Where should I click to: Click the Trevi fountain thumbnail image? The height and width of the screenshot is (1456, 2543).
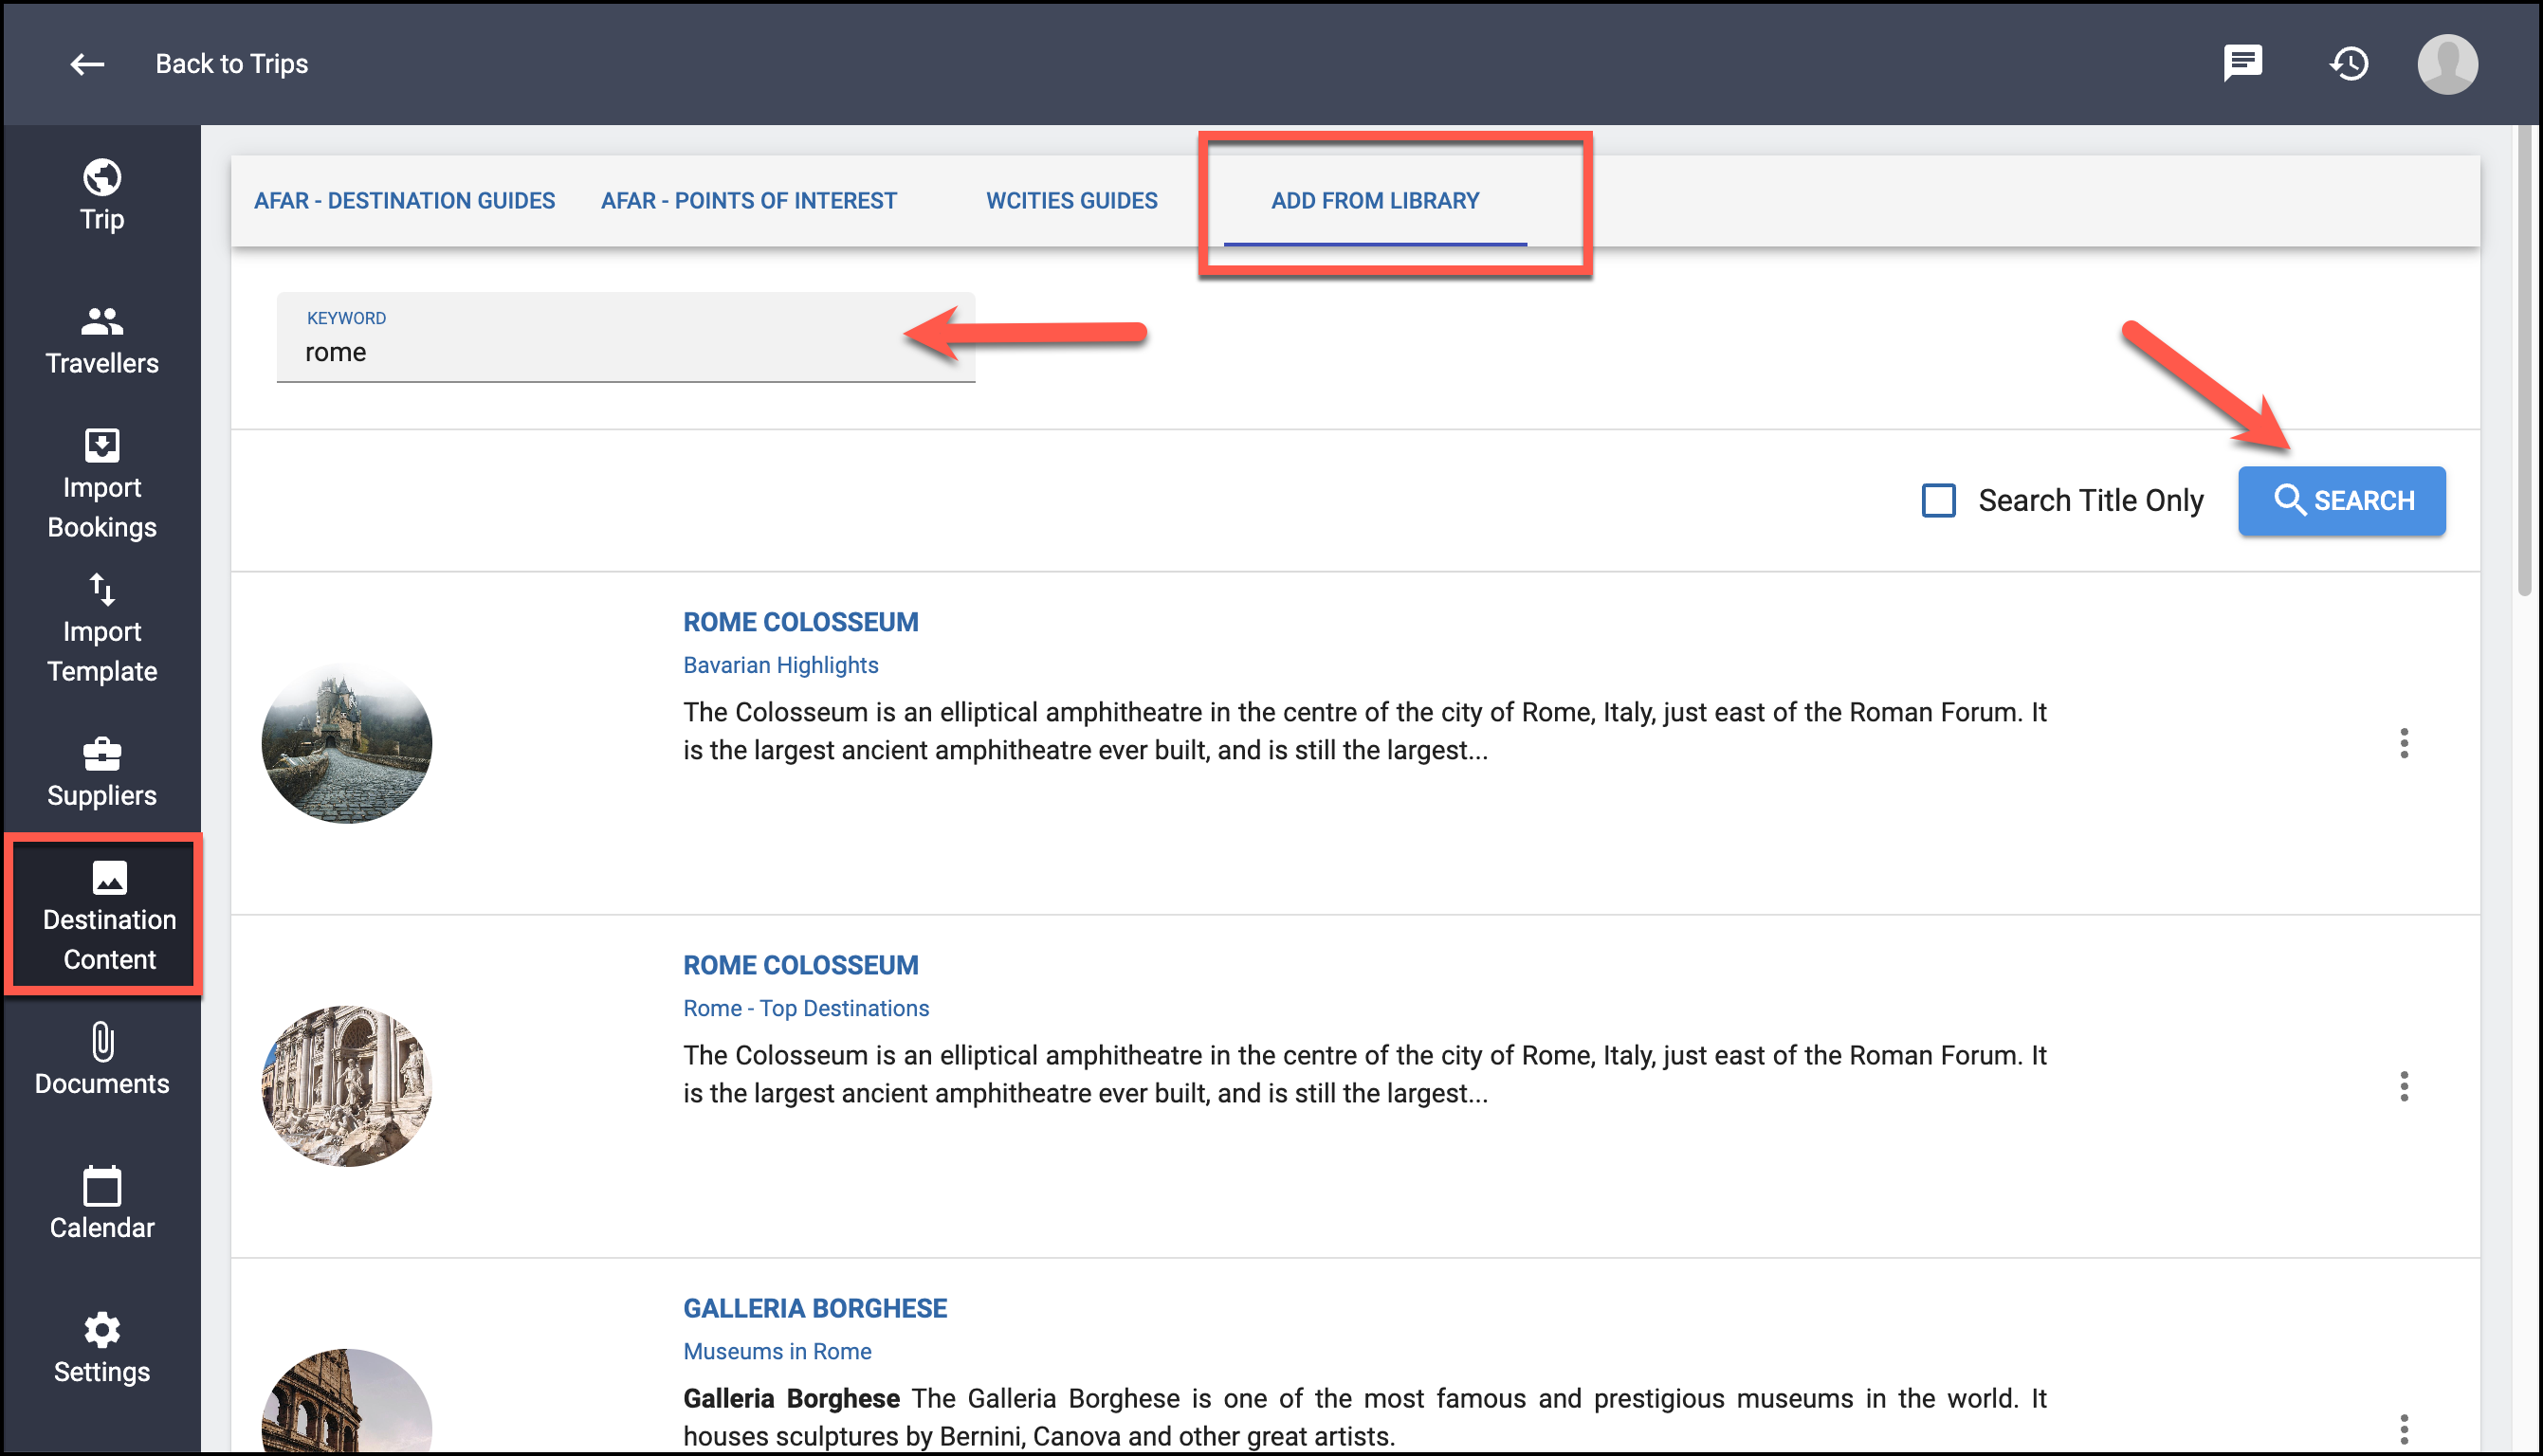coord(346,1086)
